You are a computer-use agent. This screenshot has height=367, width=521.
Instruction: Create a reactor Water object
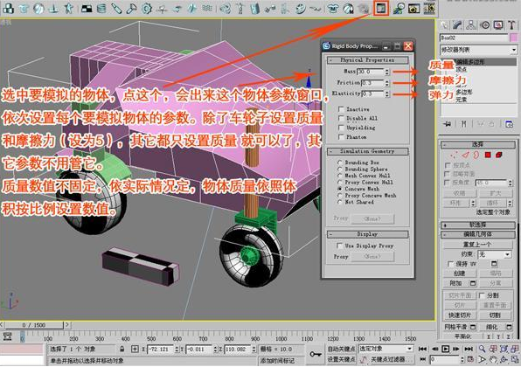coord(207,8)
